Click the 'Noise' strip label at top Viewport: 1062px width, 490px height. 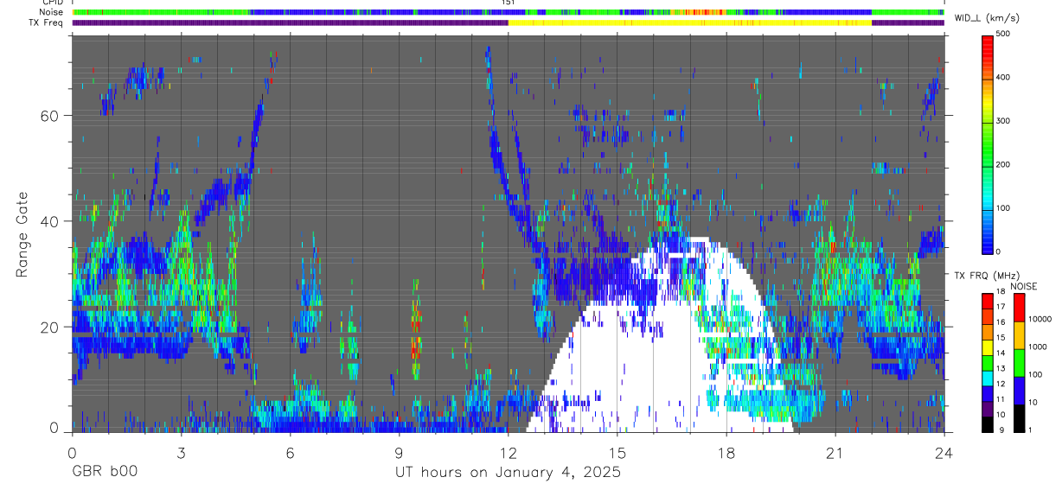tap(52, 12)
